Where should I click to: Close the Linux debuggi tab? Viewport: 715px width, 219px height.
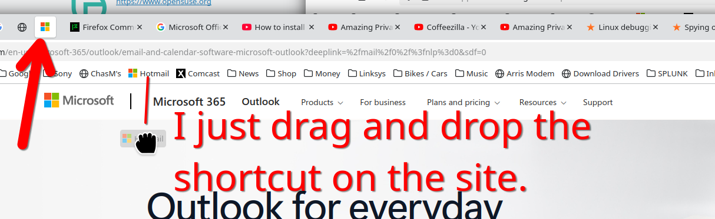pyautogui.click(x=656, y=27)
